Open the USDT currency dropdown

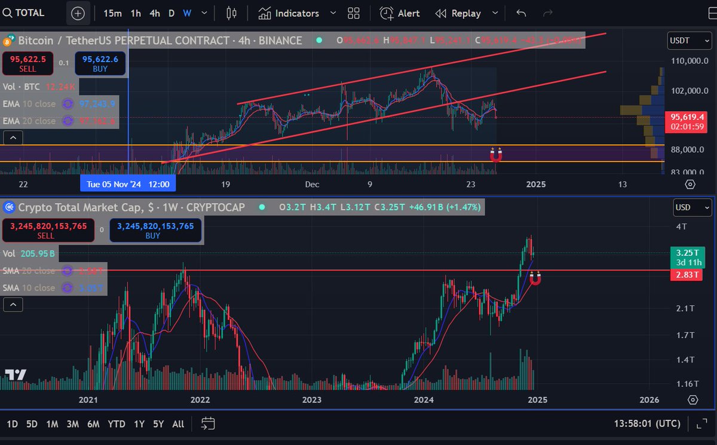click(x=690, y=41)
